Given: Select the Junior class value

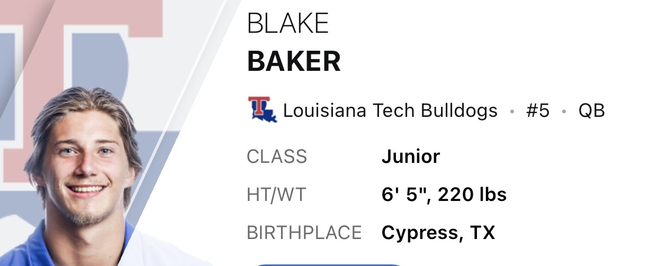Looking at the screenshot, I should coord(411,157).
